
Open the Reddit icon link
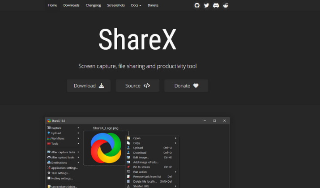pos(226,5)
